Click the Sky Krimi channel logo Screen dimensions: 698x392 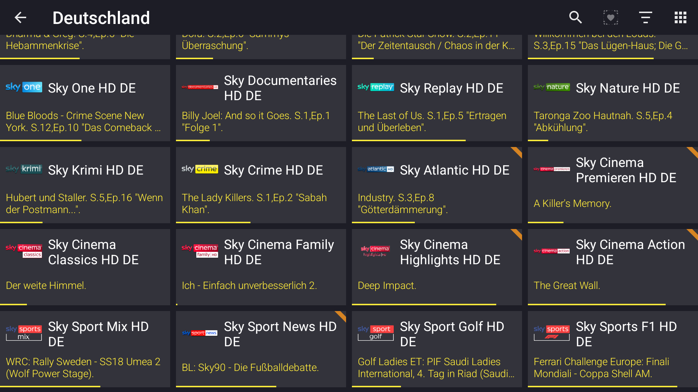point(24,169)
